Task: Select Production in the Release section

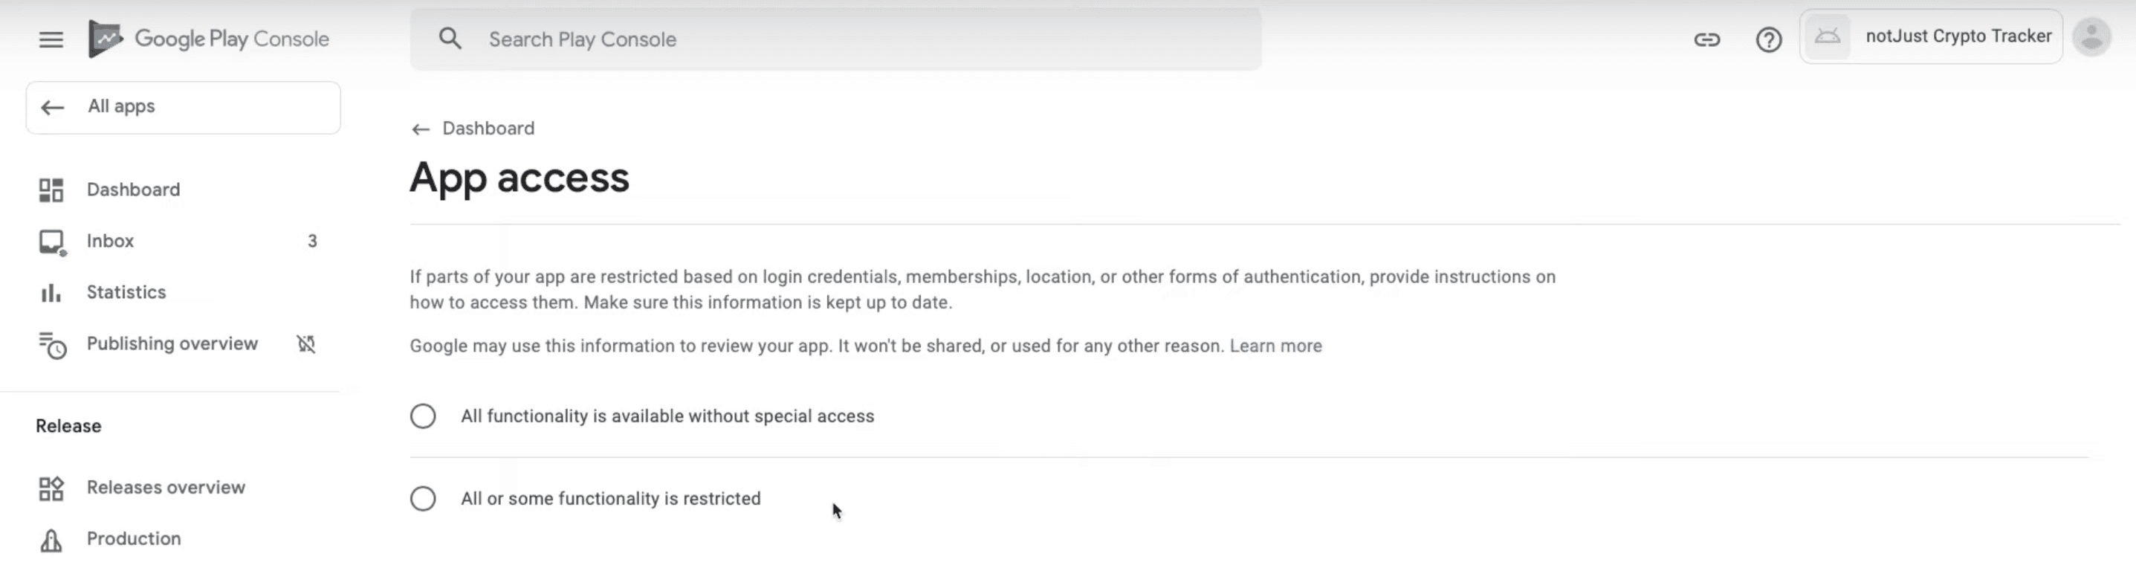Action: point(133,538)
